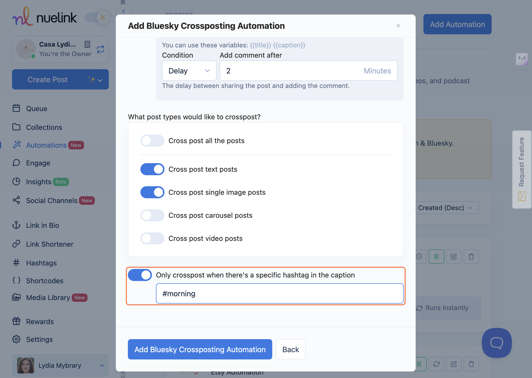Click the Request Feature side tab
This screenshot has width=532, height=378.
click(522, 169)
